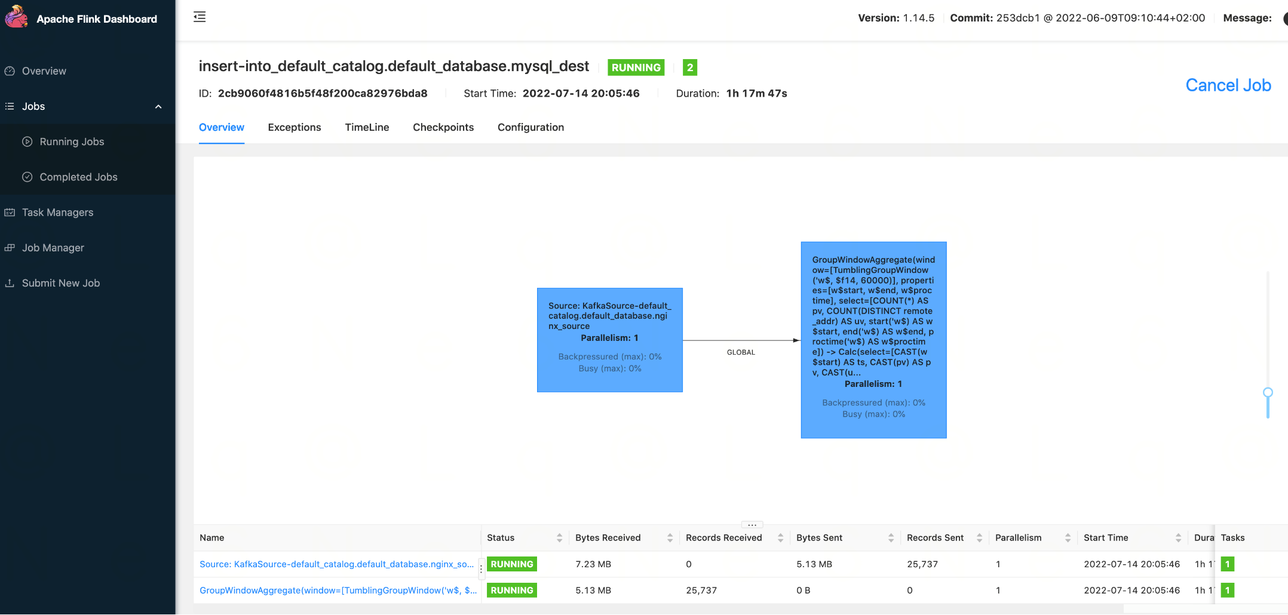Image resolution: width=1288 pixels, height=615 pixels.
Task: Click the job ID 2cb9060f4816b5f48f200ca82976bda8
Action: [323, 94]
